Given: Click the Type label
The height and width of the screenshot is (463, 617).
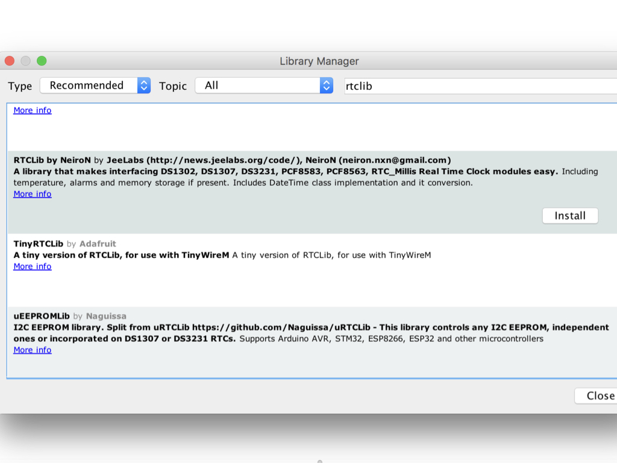Looking at the screenshot, I should (20, 86).
